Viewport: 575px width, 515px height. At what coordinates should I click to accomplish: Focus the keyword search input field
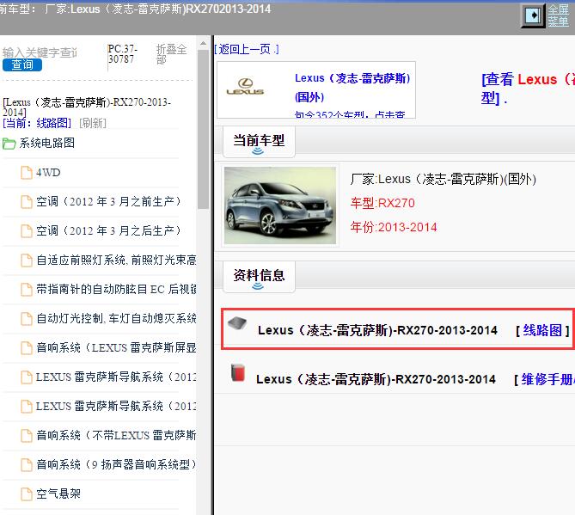click(40, 52)
